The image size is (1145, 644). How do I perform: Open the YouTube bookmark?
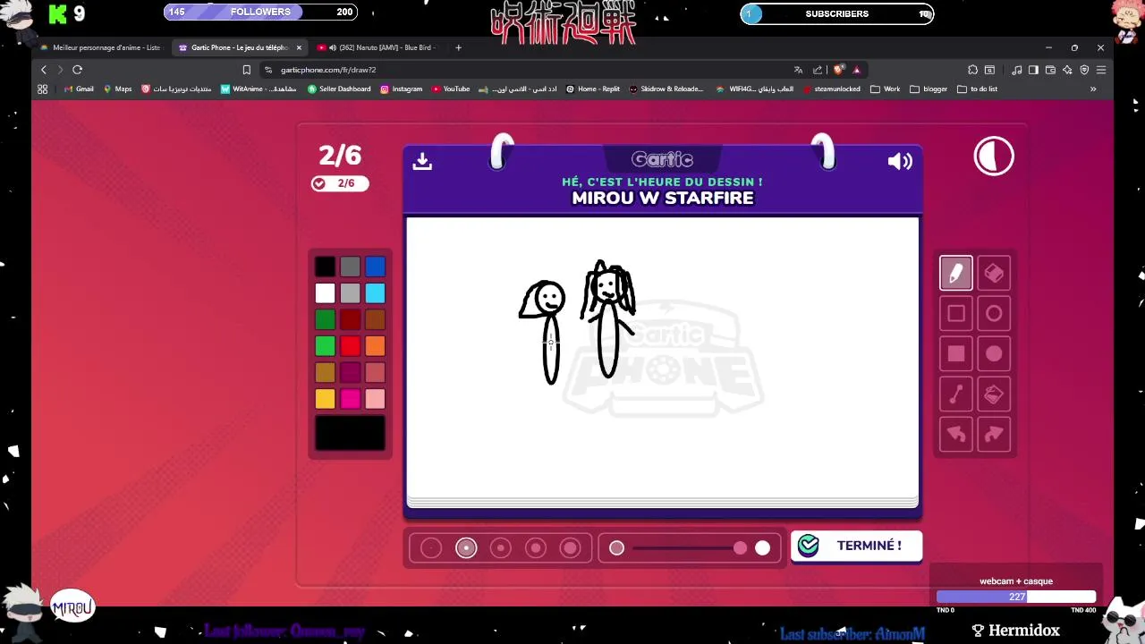[x=450, y=89]
